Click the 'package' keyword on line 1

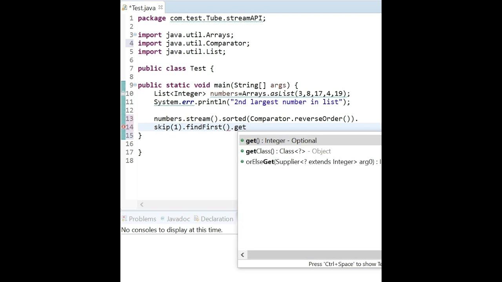click(x=152, y=18)
